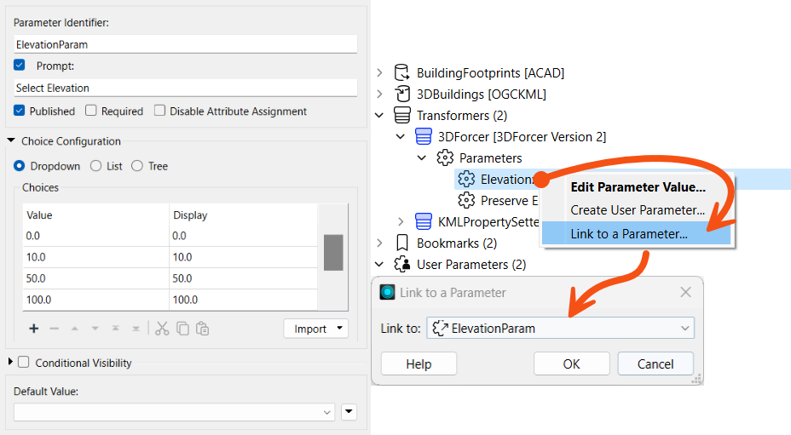The image size is (791, 435).
Task: Click the move choice down arrow
Action: (95, 329)
